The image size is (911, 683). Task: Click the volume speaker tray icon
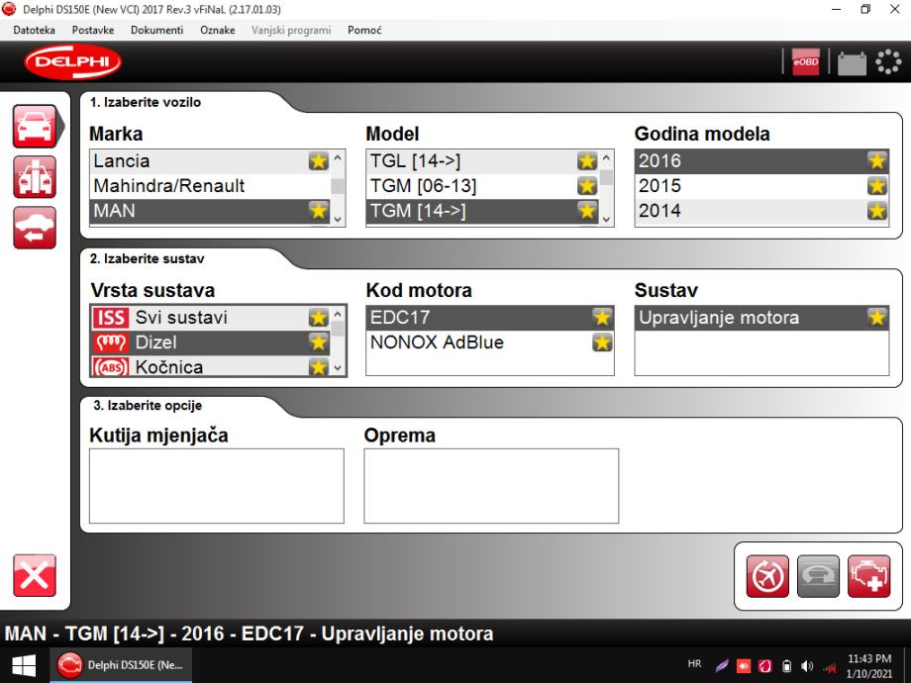tap(807, 666)
